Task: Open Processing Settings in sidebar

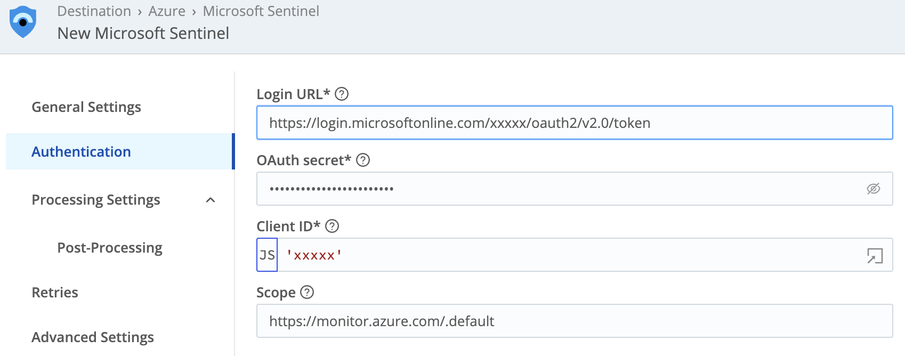Action: point(96,200)
